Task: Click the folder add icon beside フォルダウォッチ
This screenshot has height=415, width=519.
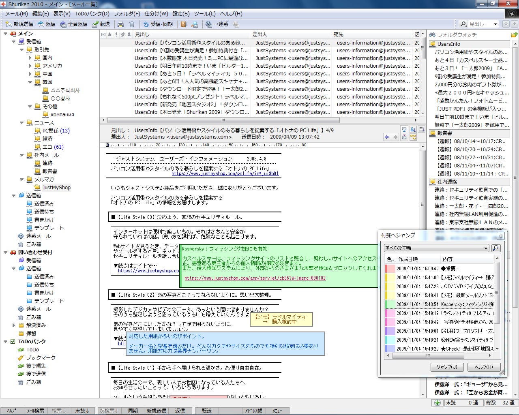Action: (x=514, y=35)
